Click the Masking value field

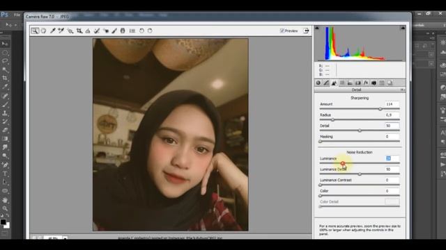pos(392,136)
